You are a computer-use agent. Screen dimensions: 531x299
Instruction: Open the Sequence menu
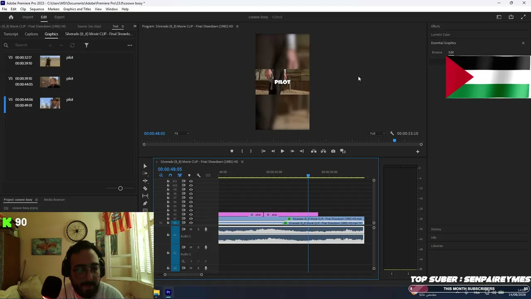click(37, 9)
